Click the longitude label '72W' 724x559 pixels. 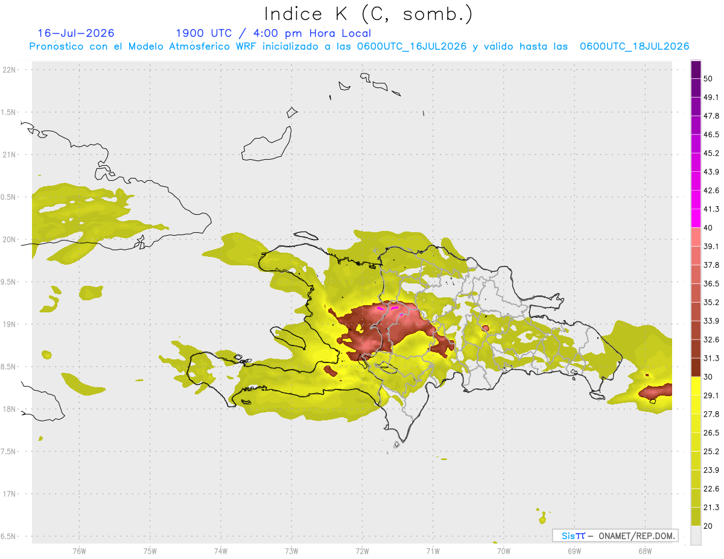click(x=362, y=551)
